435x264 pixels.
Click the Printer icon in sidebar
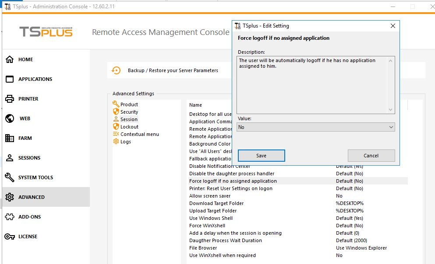pos(10,99)
